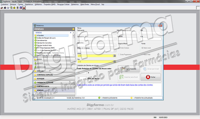
Task: Select the Data Compra radio button
Action: [119, 48]
